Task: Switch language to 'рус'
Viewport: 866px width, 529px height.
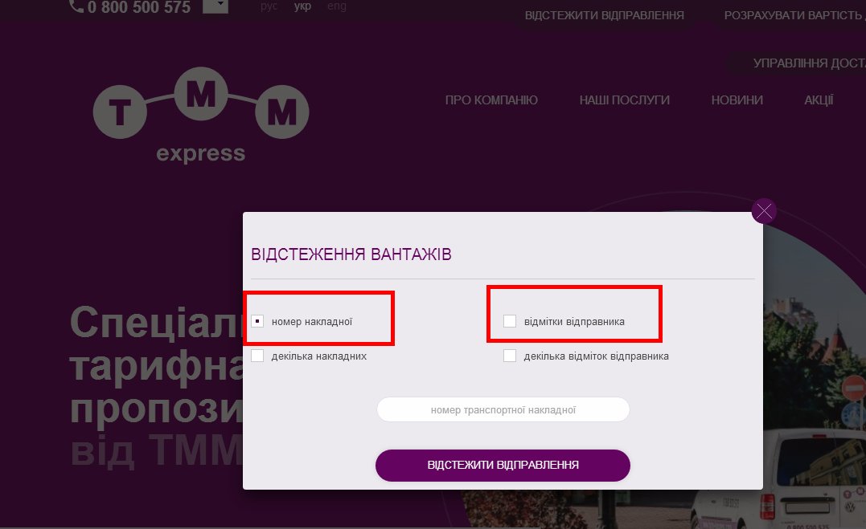Action: 269,6
